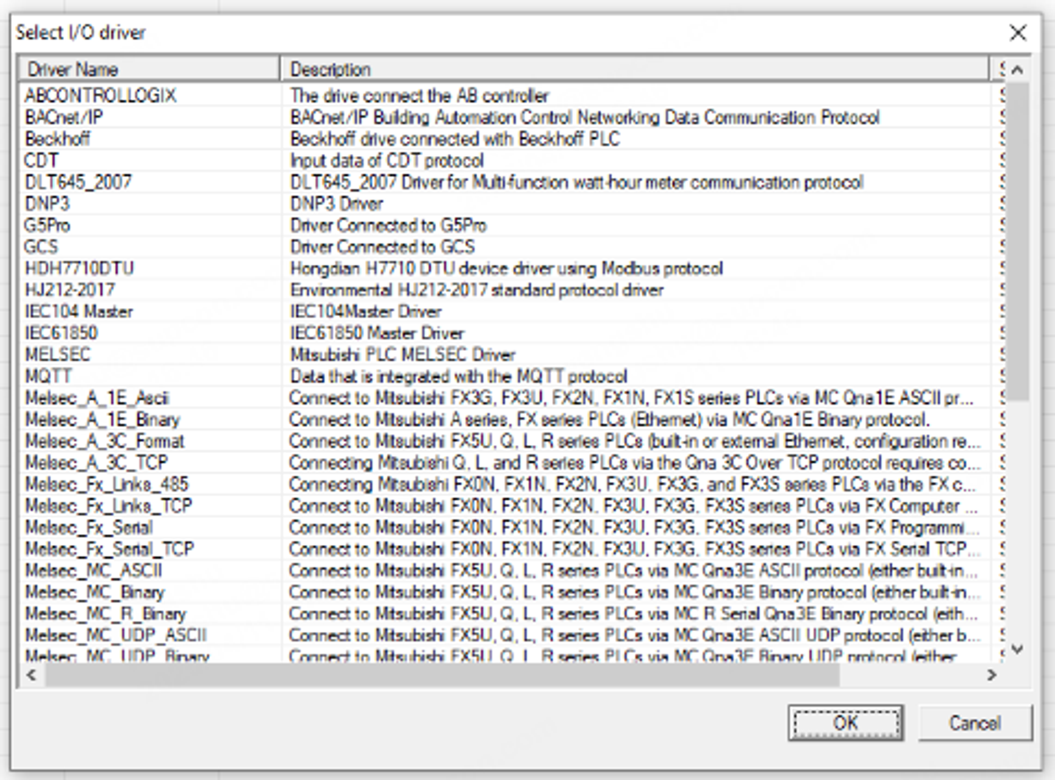Select the IEC104 Master driver
1055x780 pixels.
click(x=79, y=312)
